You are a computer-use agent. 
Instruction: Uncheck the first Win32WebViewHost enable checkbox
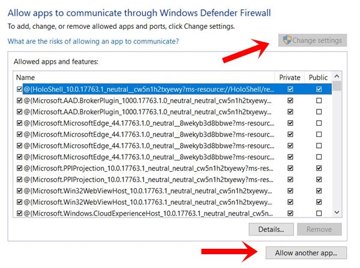(x=20, y=190)
